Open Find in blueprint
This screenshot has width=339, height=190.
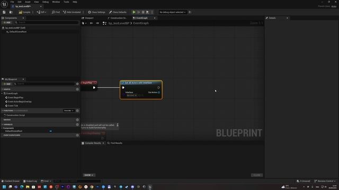click(x=56, y=12)
